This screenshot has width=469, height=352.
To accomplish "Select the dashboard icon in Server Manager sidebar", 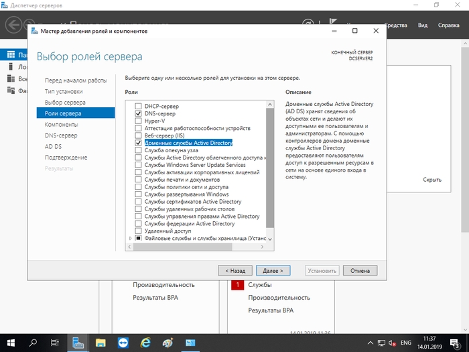I will pyautogui.click(x=11, y=54).
